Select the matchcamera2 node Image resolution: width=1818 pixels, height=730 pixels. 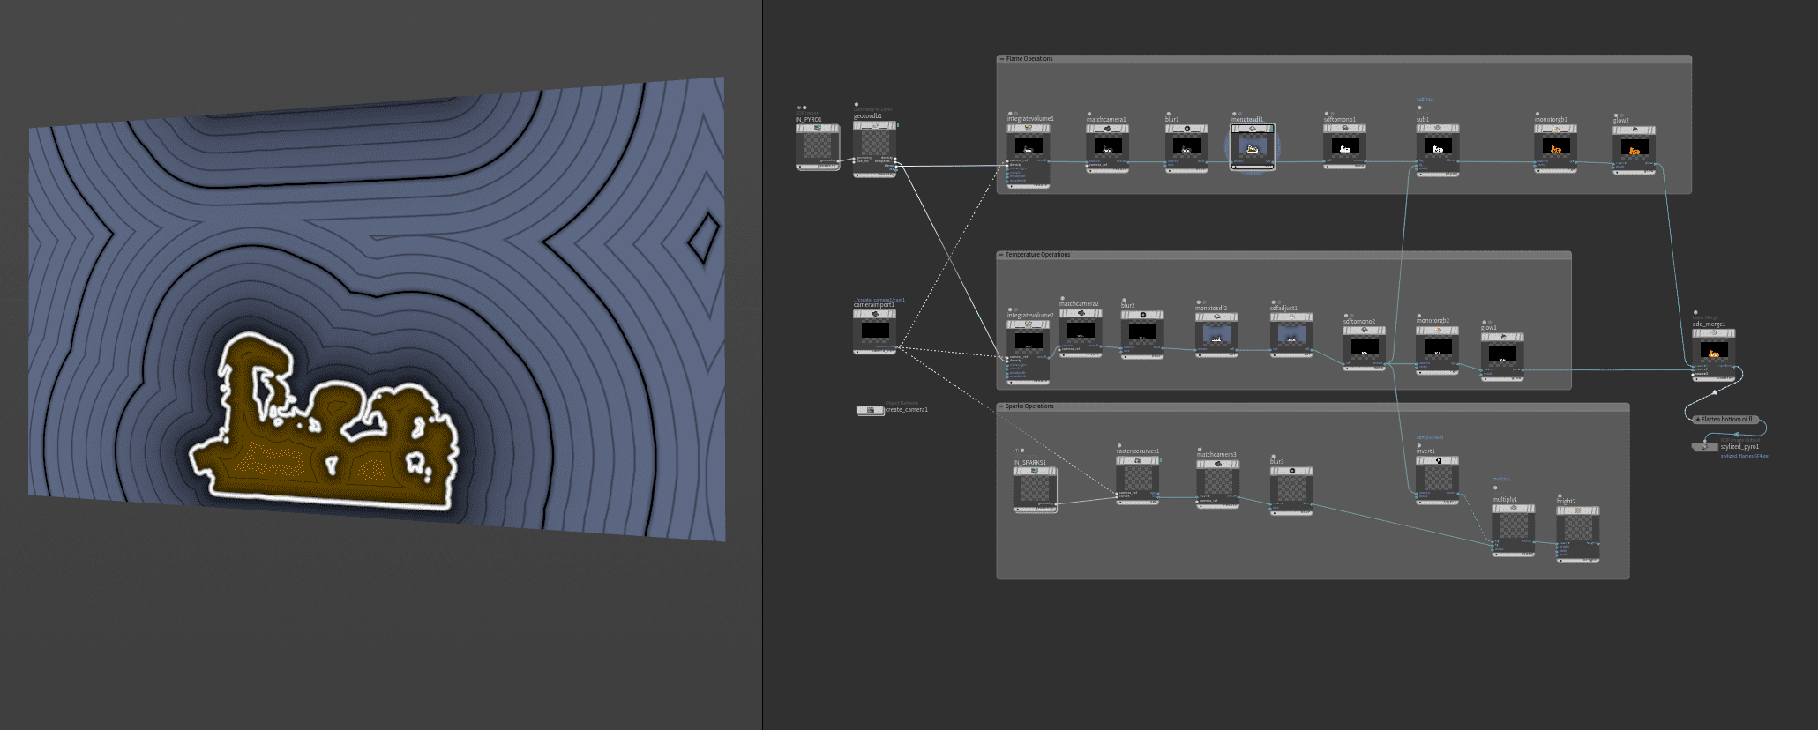tap(1081, 333)
